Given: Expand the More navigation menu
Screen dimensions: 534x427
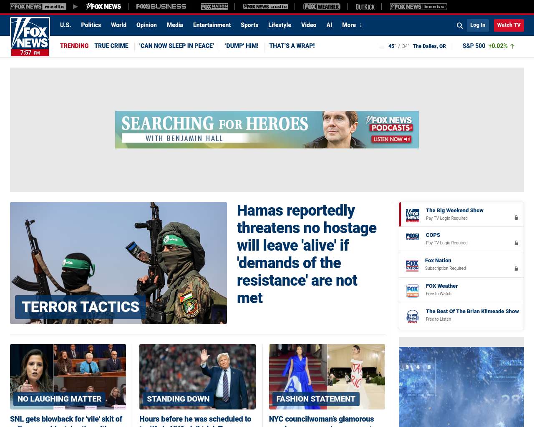Looking at the screenshot, I should [x=352, y=25].
